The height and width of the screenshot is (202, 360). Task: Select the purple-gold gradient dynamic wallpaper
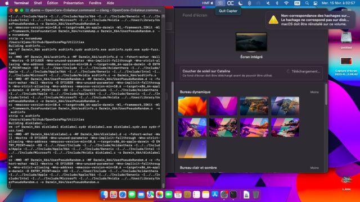(192, 149)
